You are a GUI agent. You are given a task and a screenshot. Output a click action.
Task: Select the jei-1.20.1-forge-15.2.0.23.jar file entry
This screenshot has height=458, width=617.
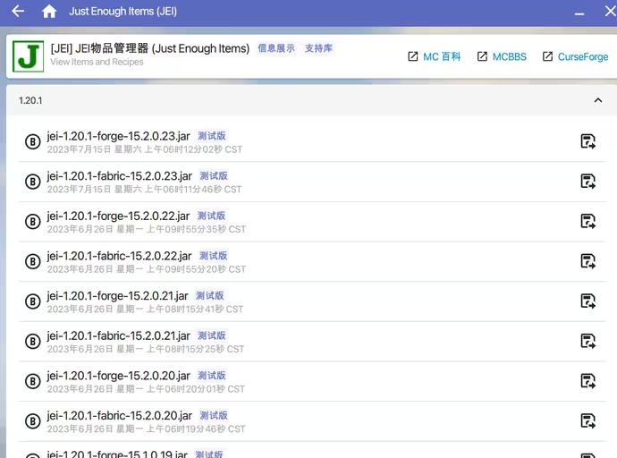(268, 141)
